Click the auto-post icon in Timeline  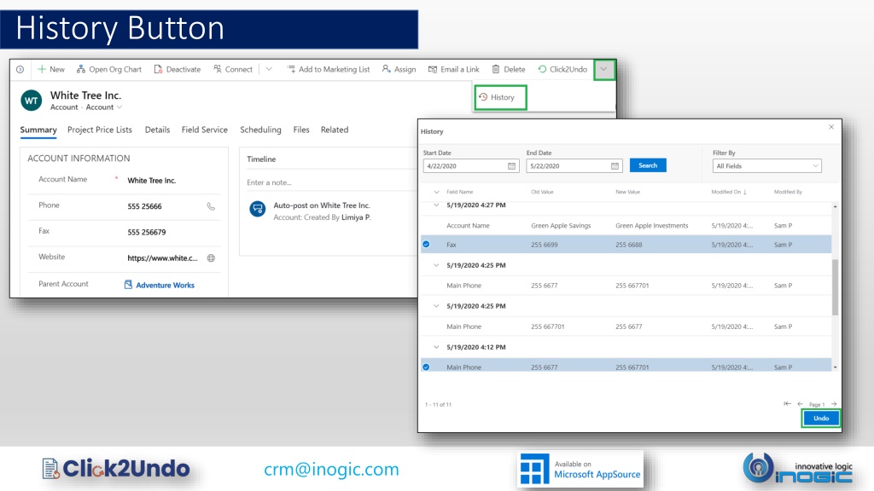coord(258,209)
